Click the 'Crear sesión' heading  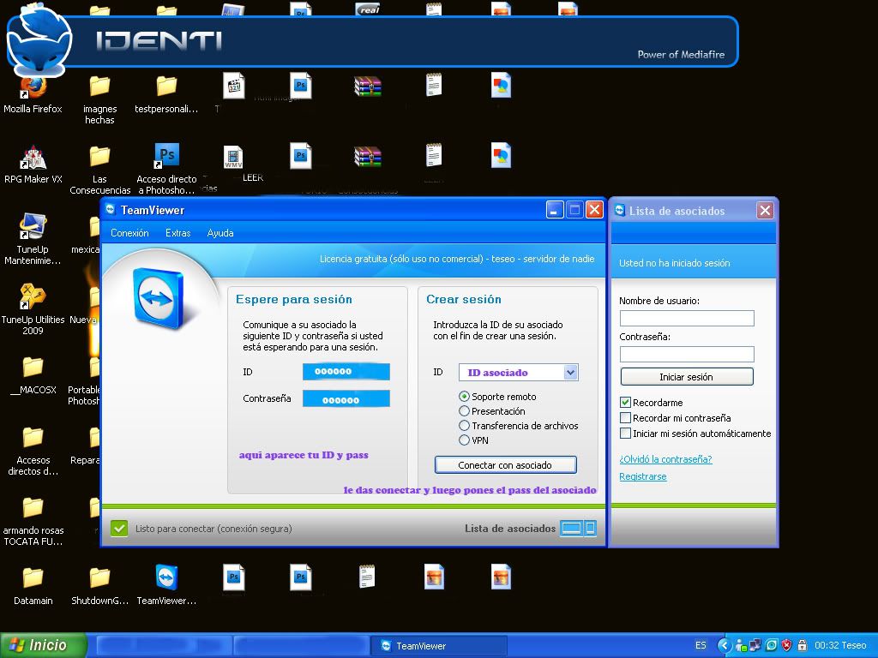click(464, 299)
